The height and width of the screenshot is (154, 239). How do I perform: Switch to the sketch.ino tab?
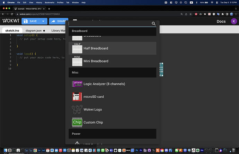pyautogui.click(x=11, y=30)
